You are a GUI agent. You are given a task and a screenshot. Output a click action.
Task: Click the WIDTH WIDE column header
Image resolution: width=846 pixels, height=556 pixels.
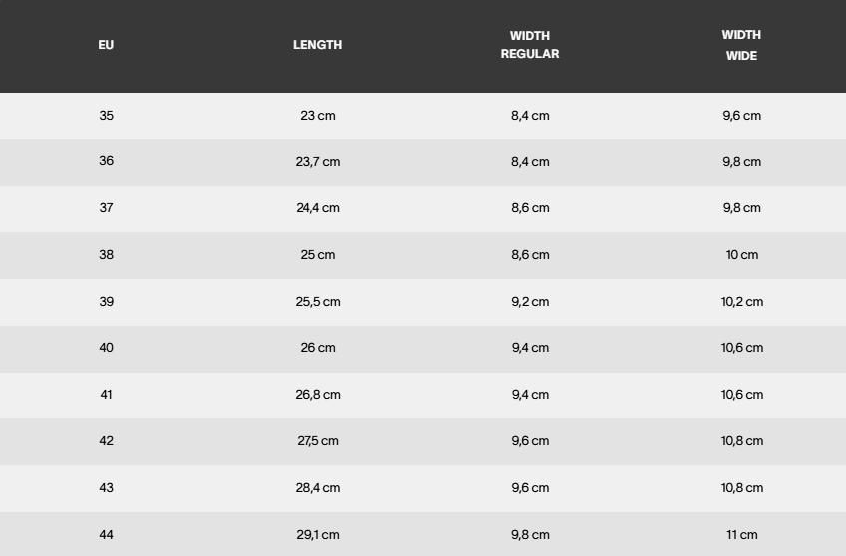(741, 45)
